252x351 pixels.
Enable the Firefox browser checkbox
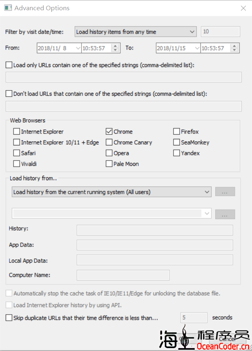[177, 131]
